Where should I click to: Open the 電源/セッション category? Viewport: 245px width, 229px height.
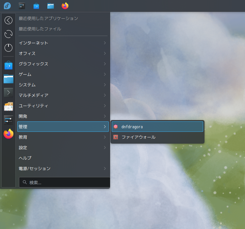coord(63,168)
